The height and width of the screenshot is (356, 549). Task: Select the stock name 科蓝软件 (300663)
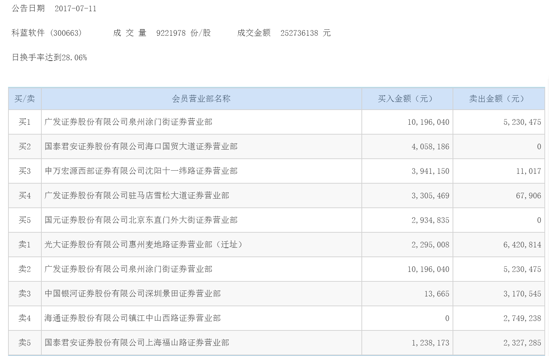[47, 33]
